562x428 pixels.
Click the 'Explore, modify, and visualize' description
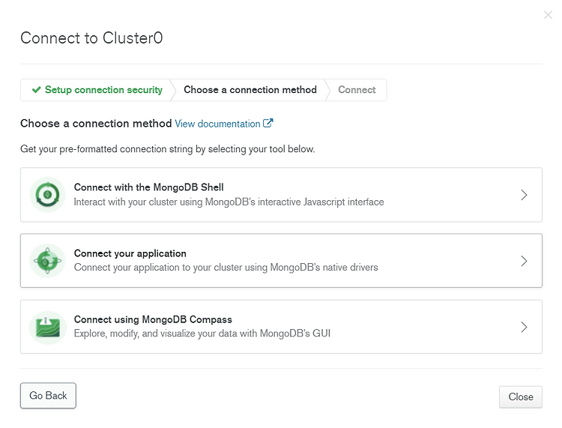pyautogui.click(x=202, y=334)
